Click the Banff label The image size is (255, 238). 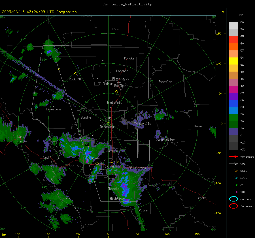[47, 158]
